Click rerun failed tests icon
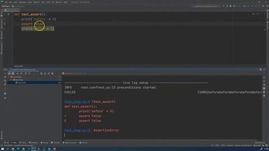269x151 pixels. [5, 77]
